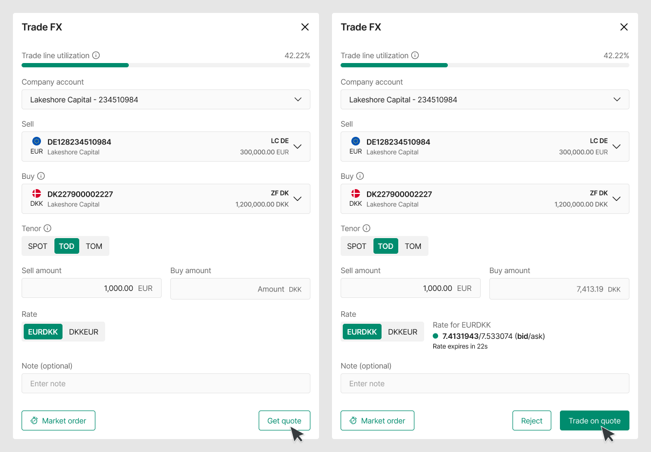
Task: Open Company account dropdown in right panel
Action: 485,100
